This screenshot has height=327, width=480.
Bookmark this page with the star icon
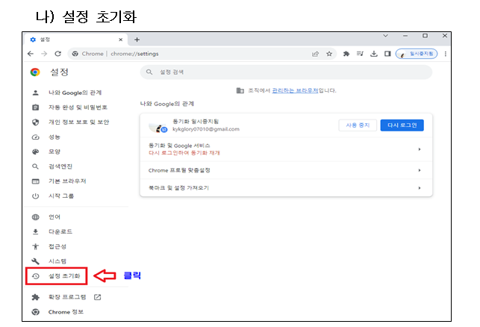tap(329, 54)
